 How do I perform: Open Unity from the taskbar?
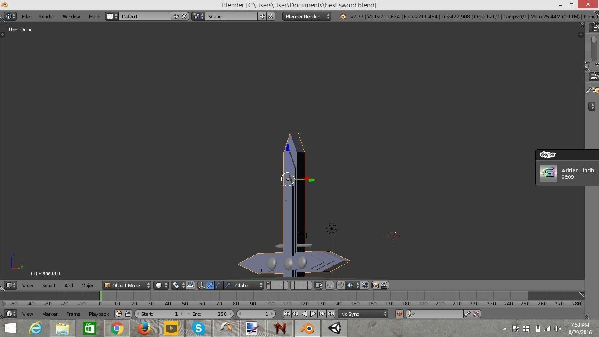click(x=335, y=328)
